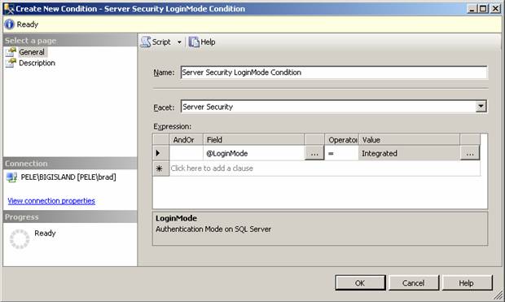Open View connection properties link
The image size is (505, 302).
tap(51, 201)
